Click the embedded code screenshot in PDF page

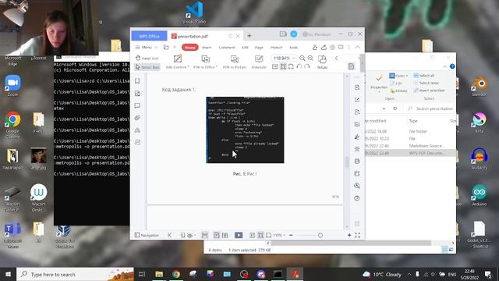tap(245, 130)
